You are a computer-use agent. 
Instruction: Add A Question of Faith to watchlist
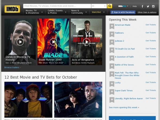[112, 58]
